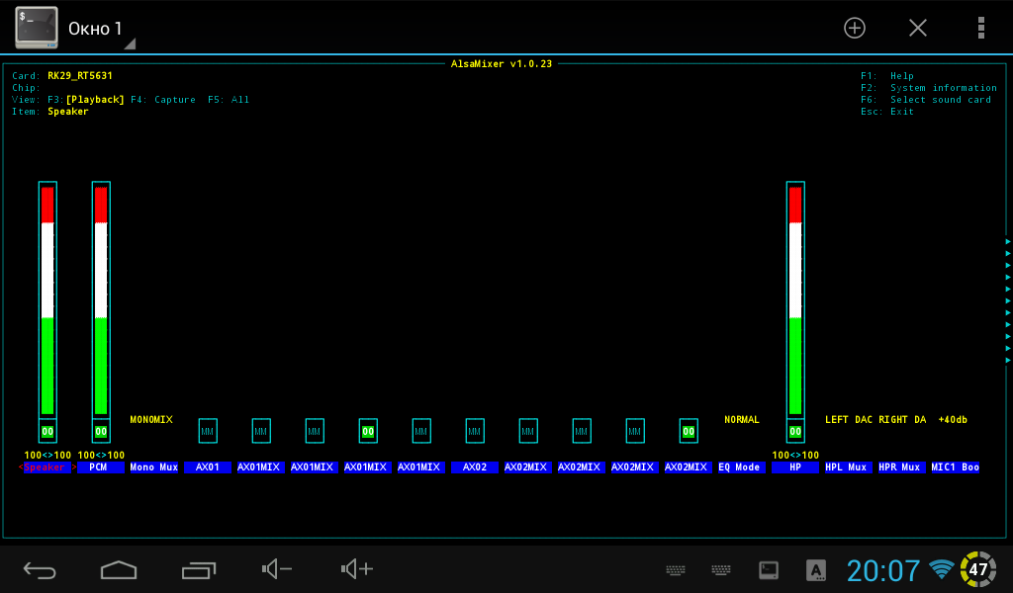Open the recent apps switcher
The height and width of the screenshot is (593, 1013).
(x=199, y=569)
